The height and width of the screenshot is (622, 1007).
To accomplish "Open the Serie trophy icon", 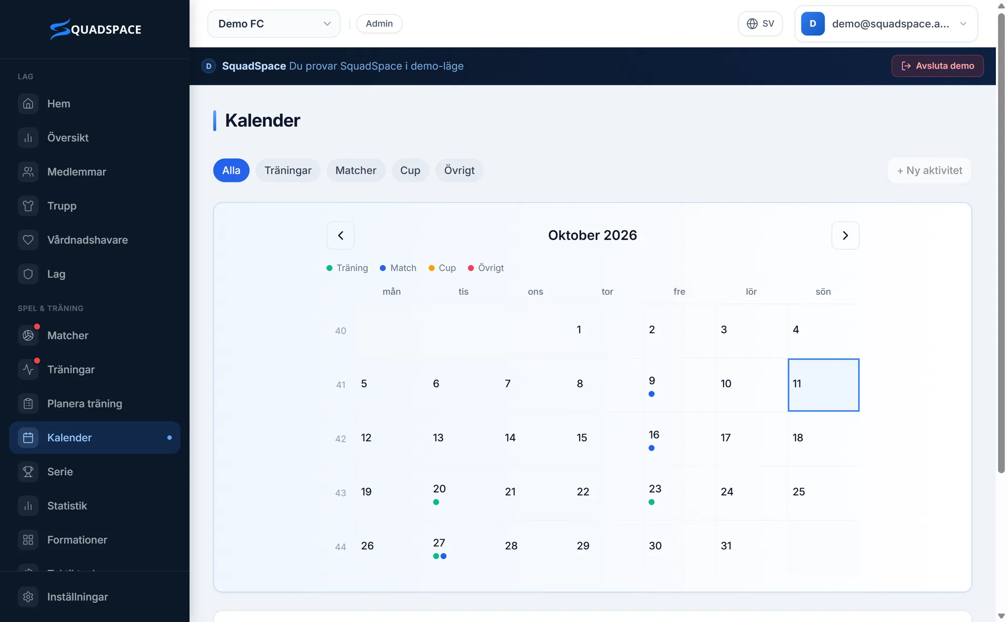I will point(28,471).
